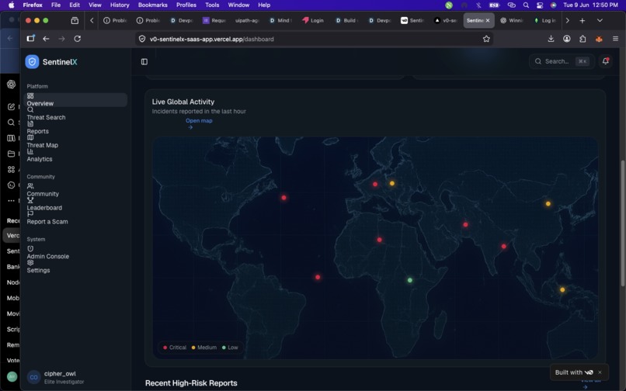Click the Built with v0 badge
Screen dimensions: 626x391
click(574, 372)
